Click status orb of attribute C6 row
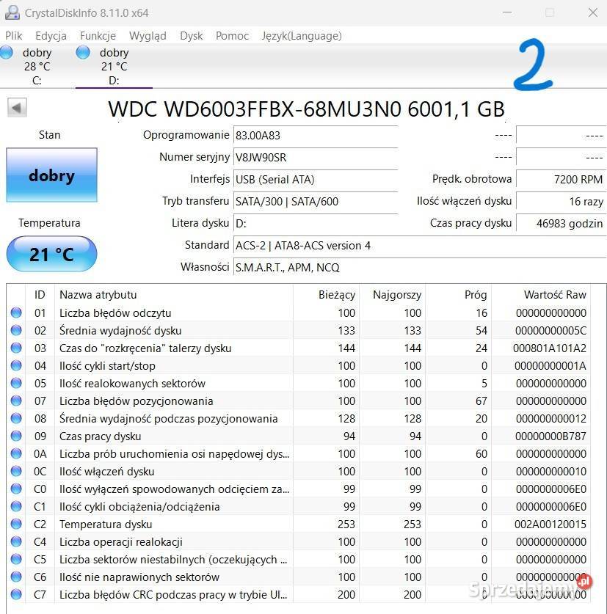Screen dimensions: 607x614 (x=16, y=577)
